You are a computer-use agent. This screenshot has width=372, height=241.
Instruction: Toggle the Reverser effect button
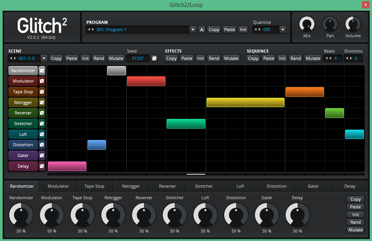(x=23, y=113)
